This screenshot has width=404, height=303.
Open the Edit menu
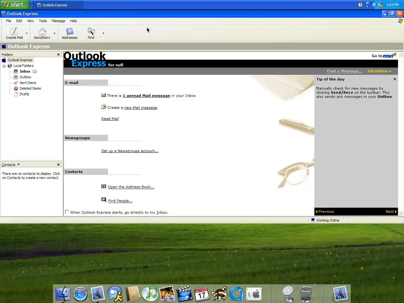pos(19,21)
